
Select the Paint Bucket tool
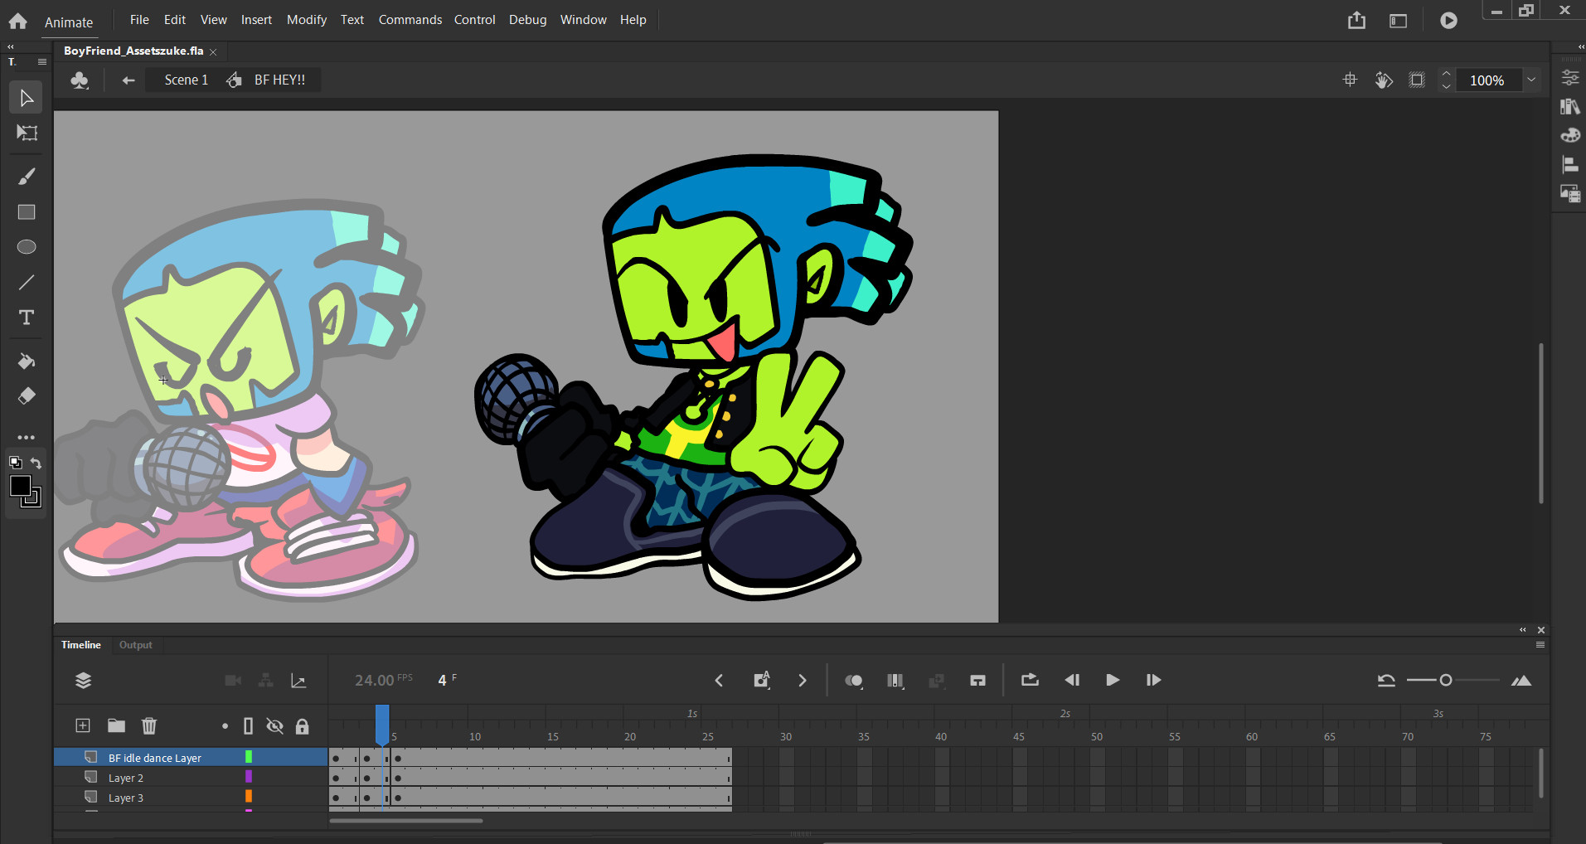[x=27, y=361]
